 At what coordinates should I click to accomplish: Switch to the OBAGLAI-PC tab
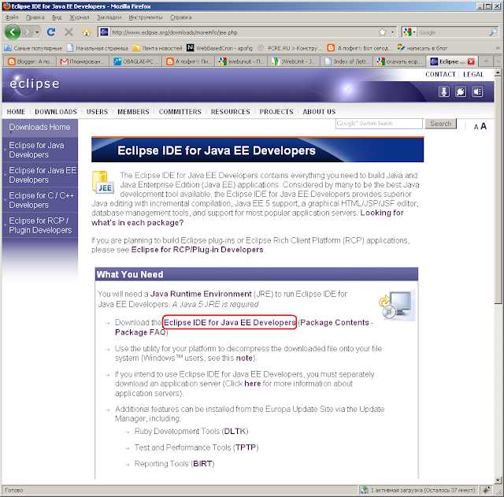point(135,61)
